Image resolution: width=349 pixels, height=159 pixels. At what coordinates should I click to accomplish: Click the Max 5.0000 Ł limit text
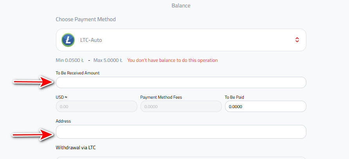pos(108,60)
